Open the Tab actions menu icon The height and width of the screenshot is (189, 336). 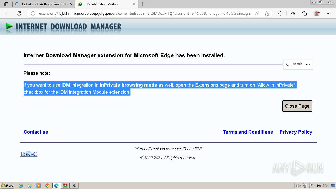point(6,4)
